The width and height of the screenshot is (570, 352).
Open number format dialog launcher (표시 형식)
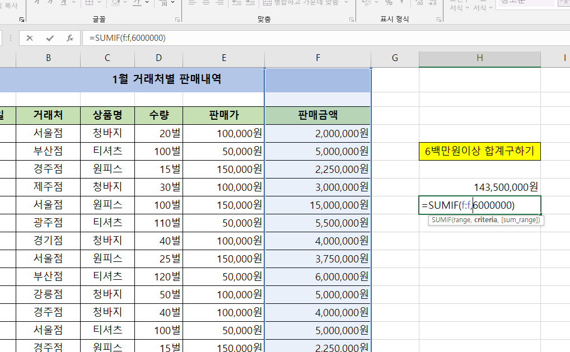439,20
